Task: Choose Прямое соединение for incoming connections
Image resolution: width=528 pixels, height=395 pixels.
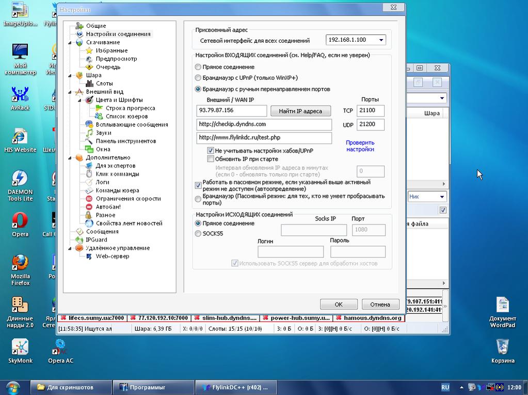Action: [x=198, y=67]
